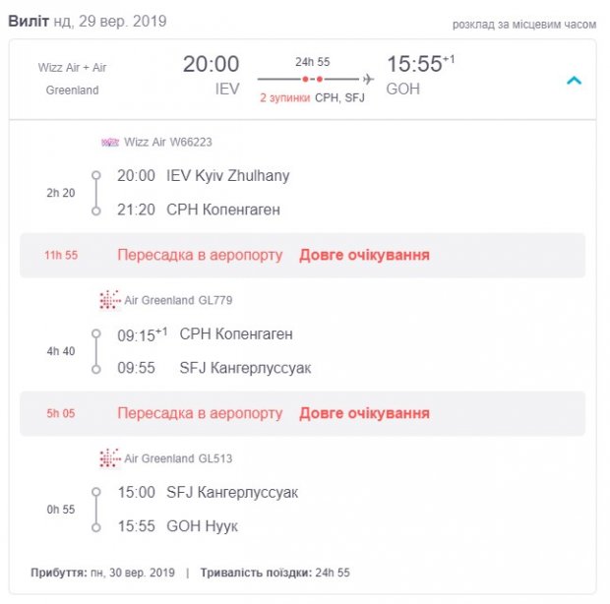Select the Wizz Air W66223 flight label

click(168, 143)
